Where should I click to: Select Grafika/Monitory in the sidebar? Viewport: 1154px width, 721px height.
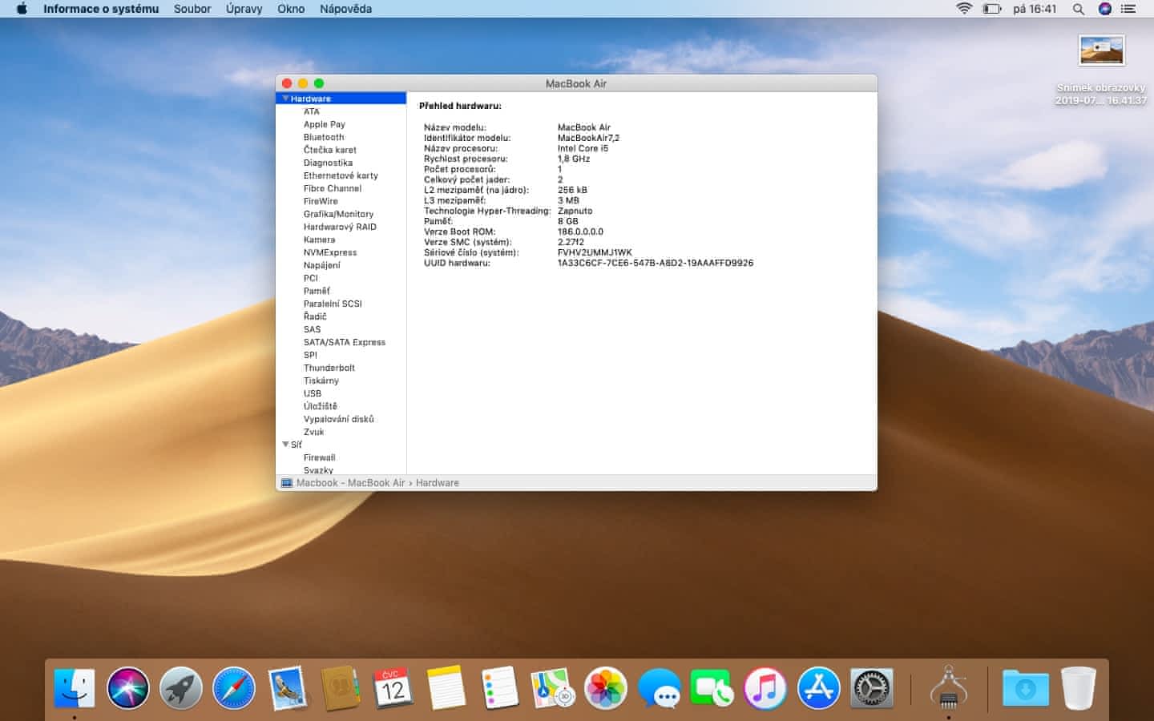click(x=338, y=214)
